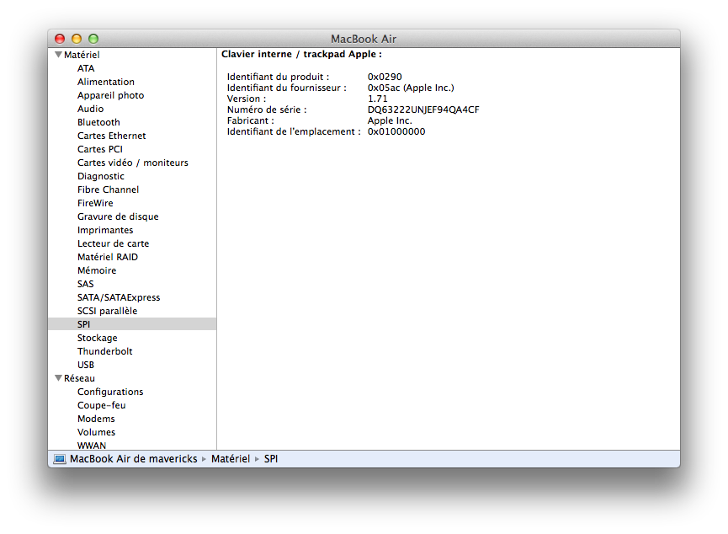Screen dimensions: 728x534
Task: Open the Thunderbolt hardware entry
Action: 104,351
